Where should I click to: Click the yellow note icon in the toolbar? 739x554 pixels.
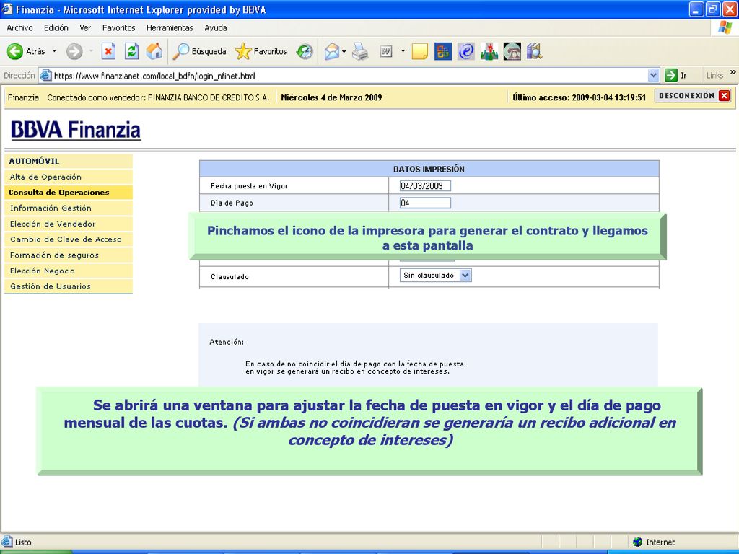tap(419, 51)
